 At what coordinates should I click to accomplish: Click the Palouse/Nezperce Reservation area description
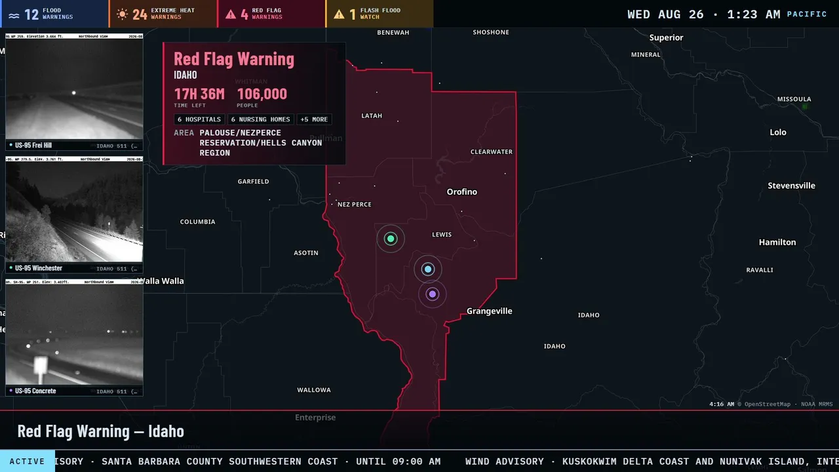click(261, 143)
